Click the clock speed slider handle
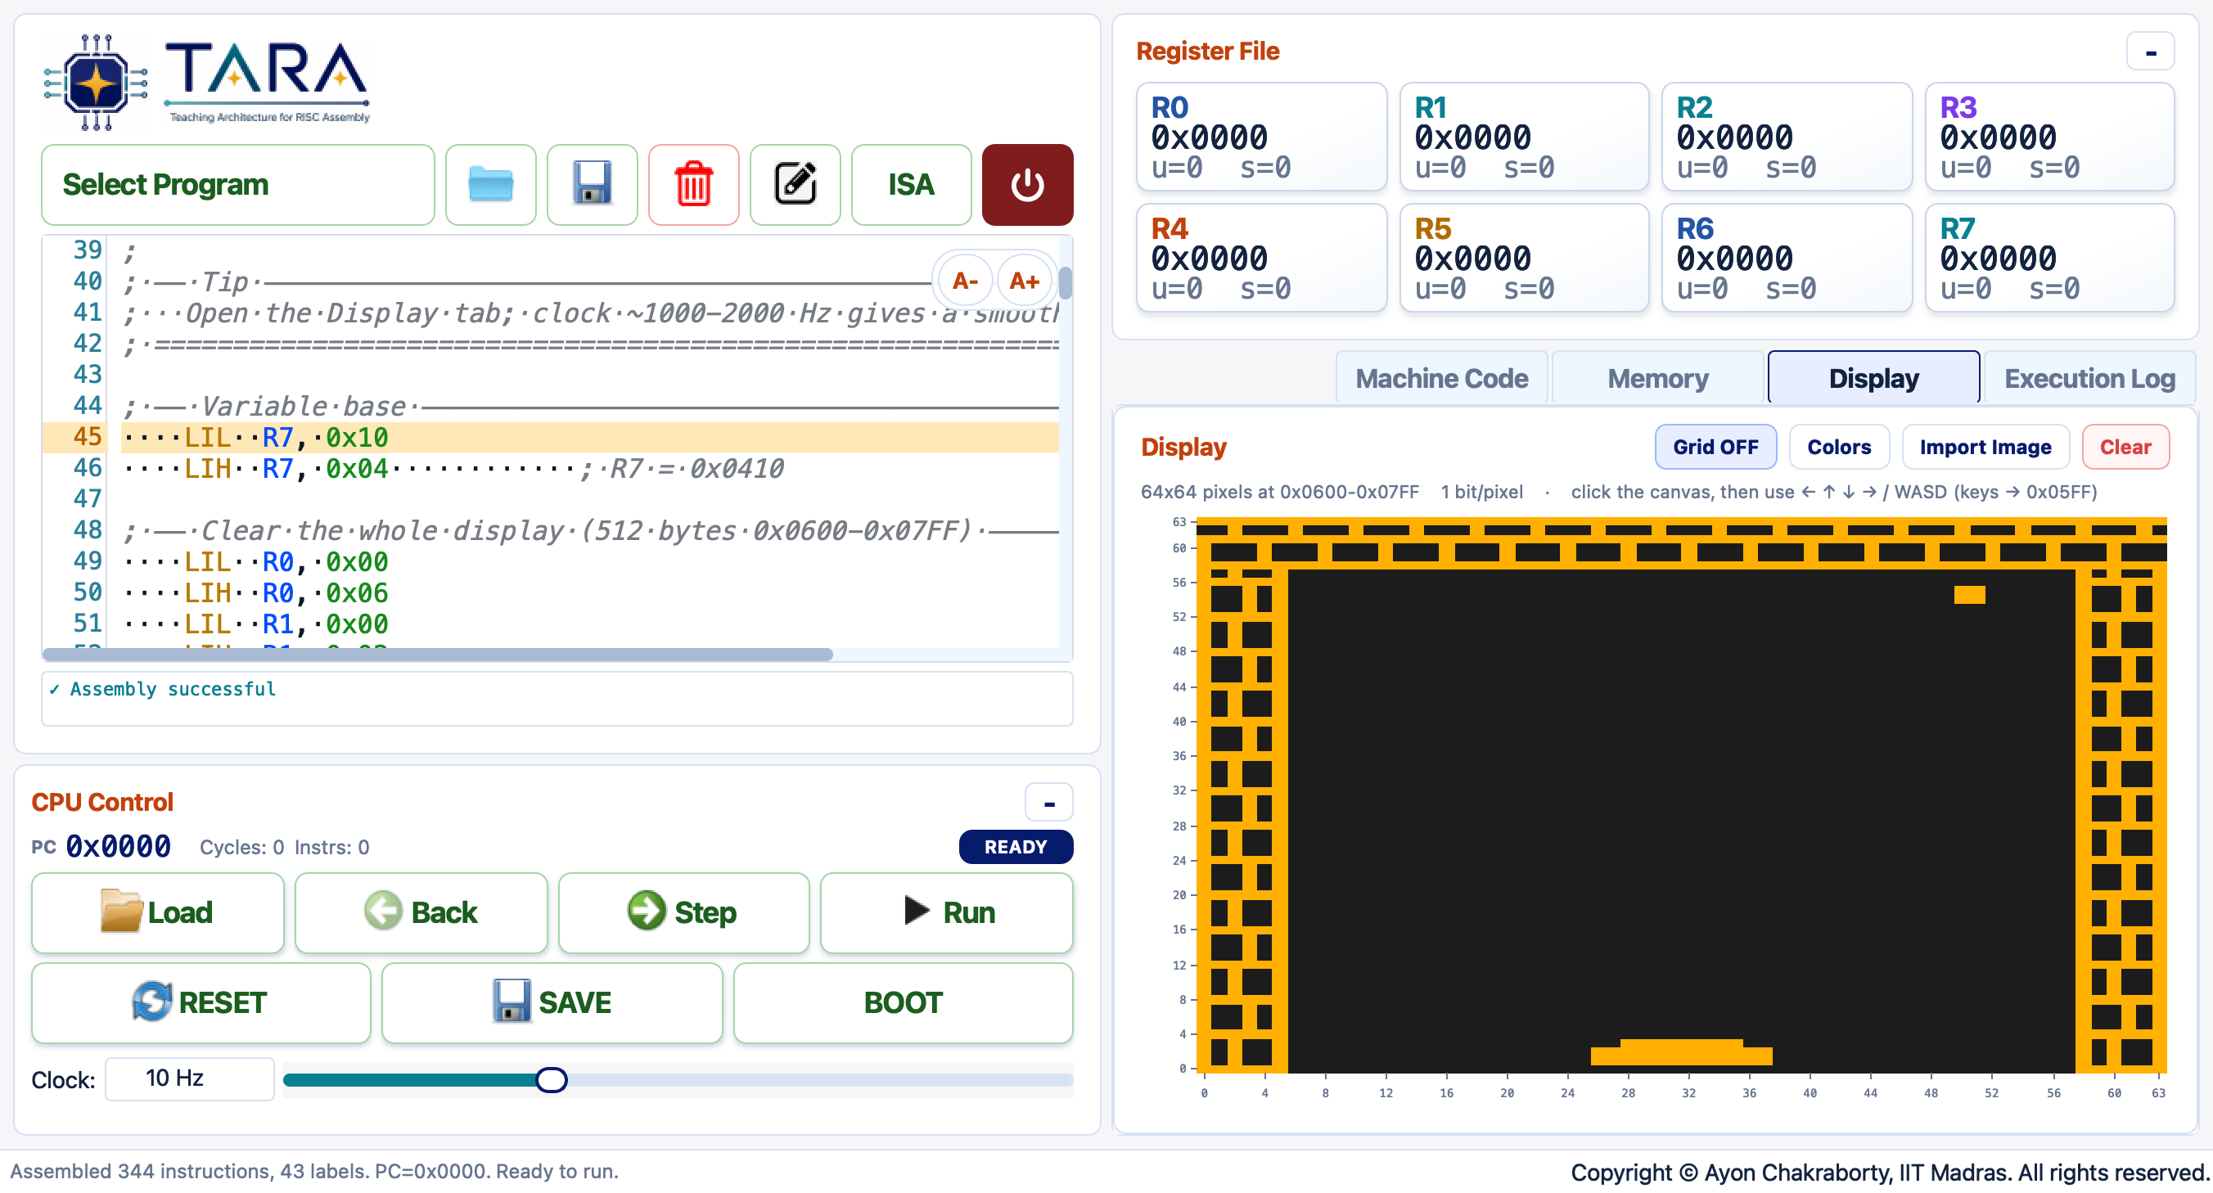This screenshot has height=1193, width=2213. [551, 1079]
